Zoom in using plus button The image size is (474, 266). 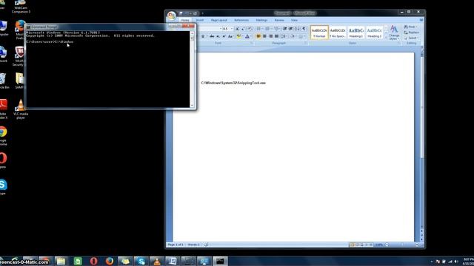pyautogui.click(x=417, y=245)
